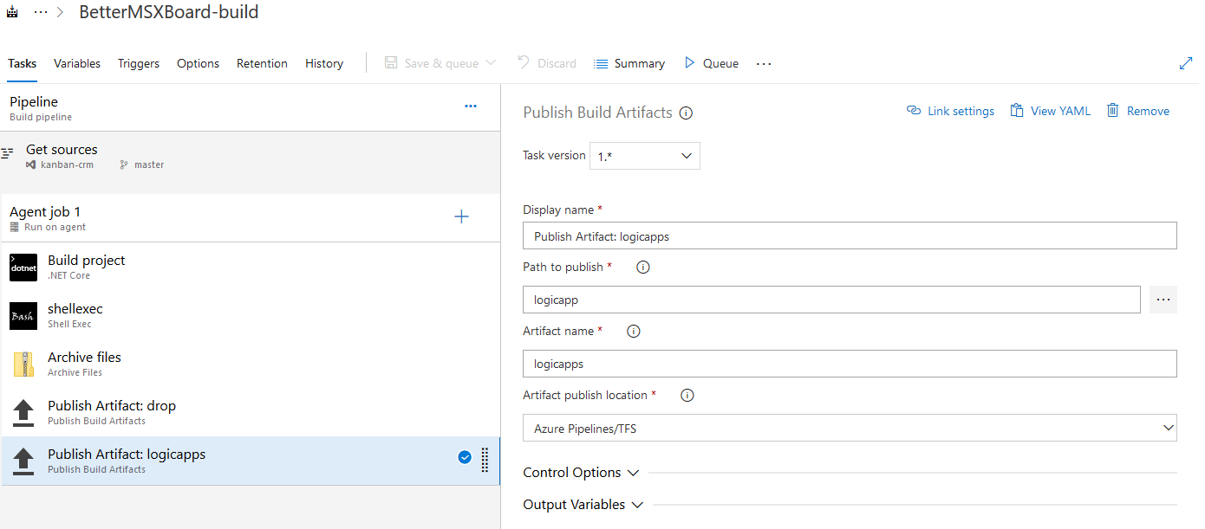This screenshot has width=1205, height=529.
Task: Show Artifact publish location info icon
Action: coord(687,396)
